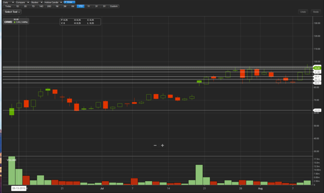Click the tallest volume bar on the left
The image size is (324, 193).
tap(12, 171)
